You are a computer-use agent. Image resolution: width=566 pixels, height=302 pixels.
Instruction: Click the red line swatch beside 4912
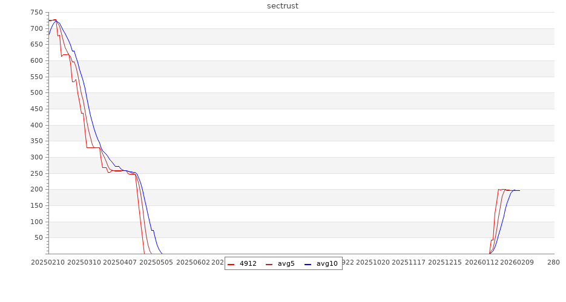(231, 264)
